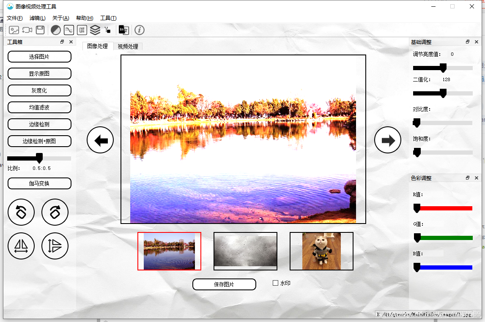Click the 边缘检测+原图 button
The image size is (485, 322).
(x=39, y=141)
